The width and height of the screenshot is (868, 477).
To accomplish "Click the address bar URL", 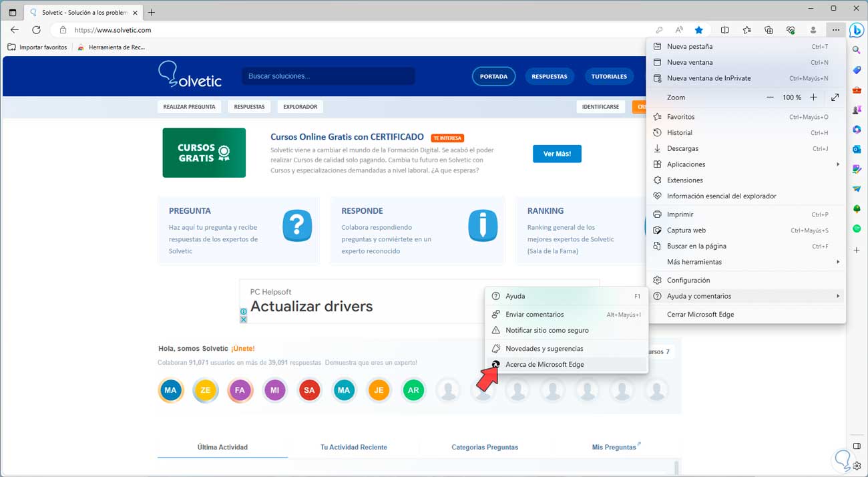I will 112,30.
